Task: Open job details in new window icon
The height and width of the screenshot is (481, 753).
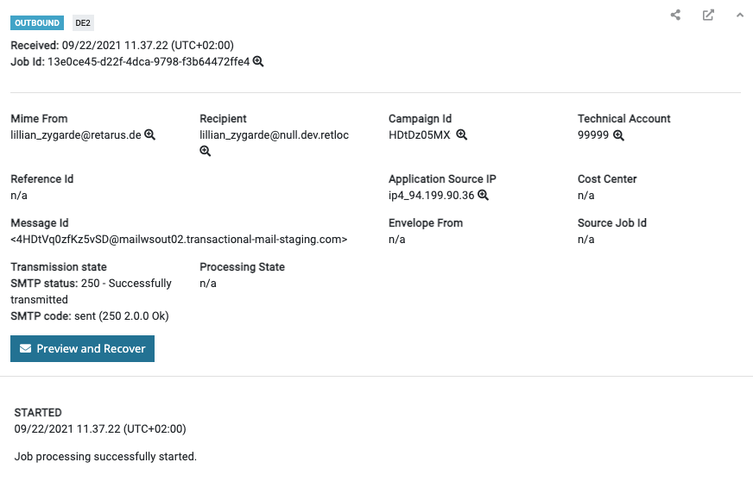Action: point(708,15)
